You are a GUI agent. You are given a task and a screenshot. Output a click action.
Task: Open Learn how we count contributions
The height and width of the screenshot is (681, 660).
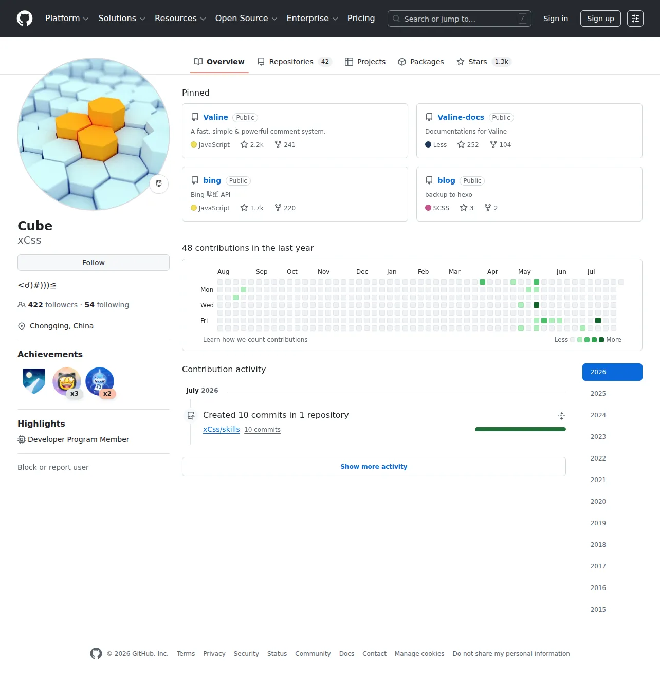tap(255, 340)
